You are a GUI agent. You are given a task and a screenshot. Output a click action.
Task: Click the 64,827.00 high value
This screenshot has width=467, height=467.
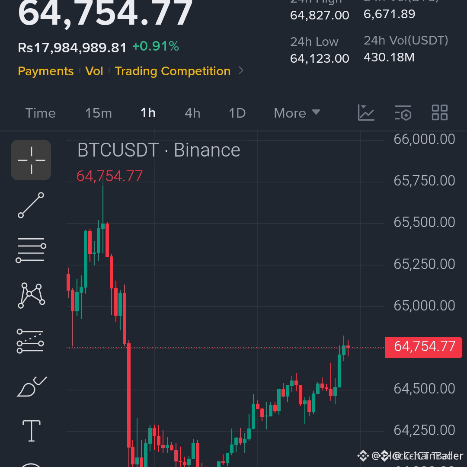(320, 15)
